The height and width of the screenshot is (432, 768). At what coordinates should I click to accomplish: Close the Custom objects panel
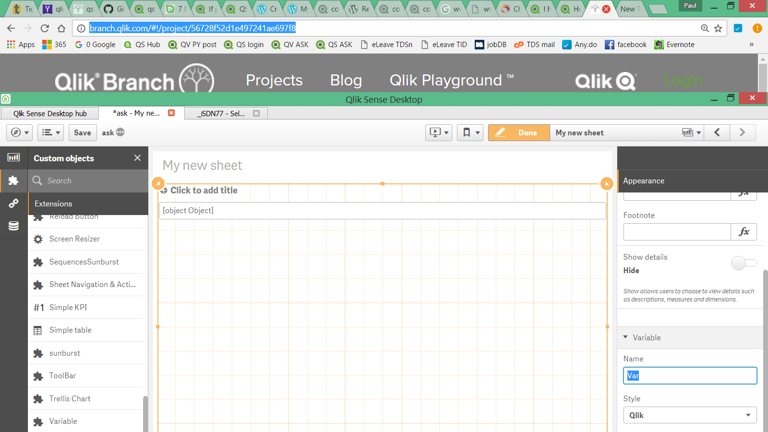point(137,158)
